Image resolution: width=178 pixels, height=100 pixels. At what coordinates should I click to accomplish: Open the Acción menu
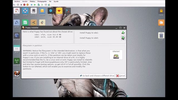[x=25, y=1]
